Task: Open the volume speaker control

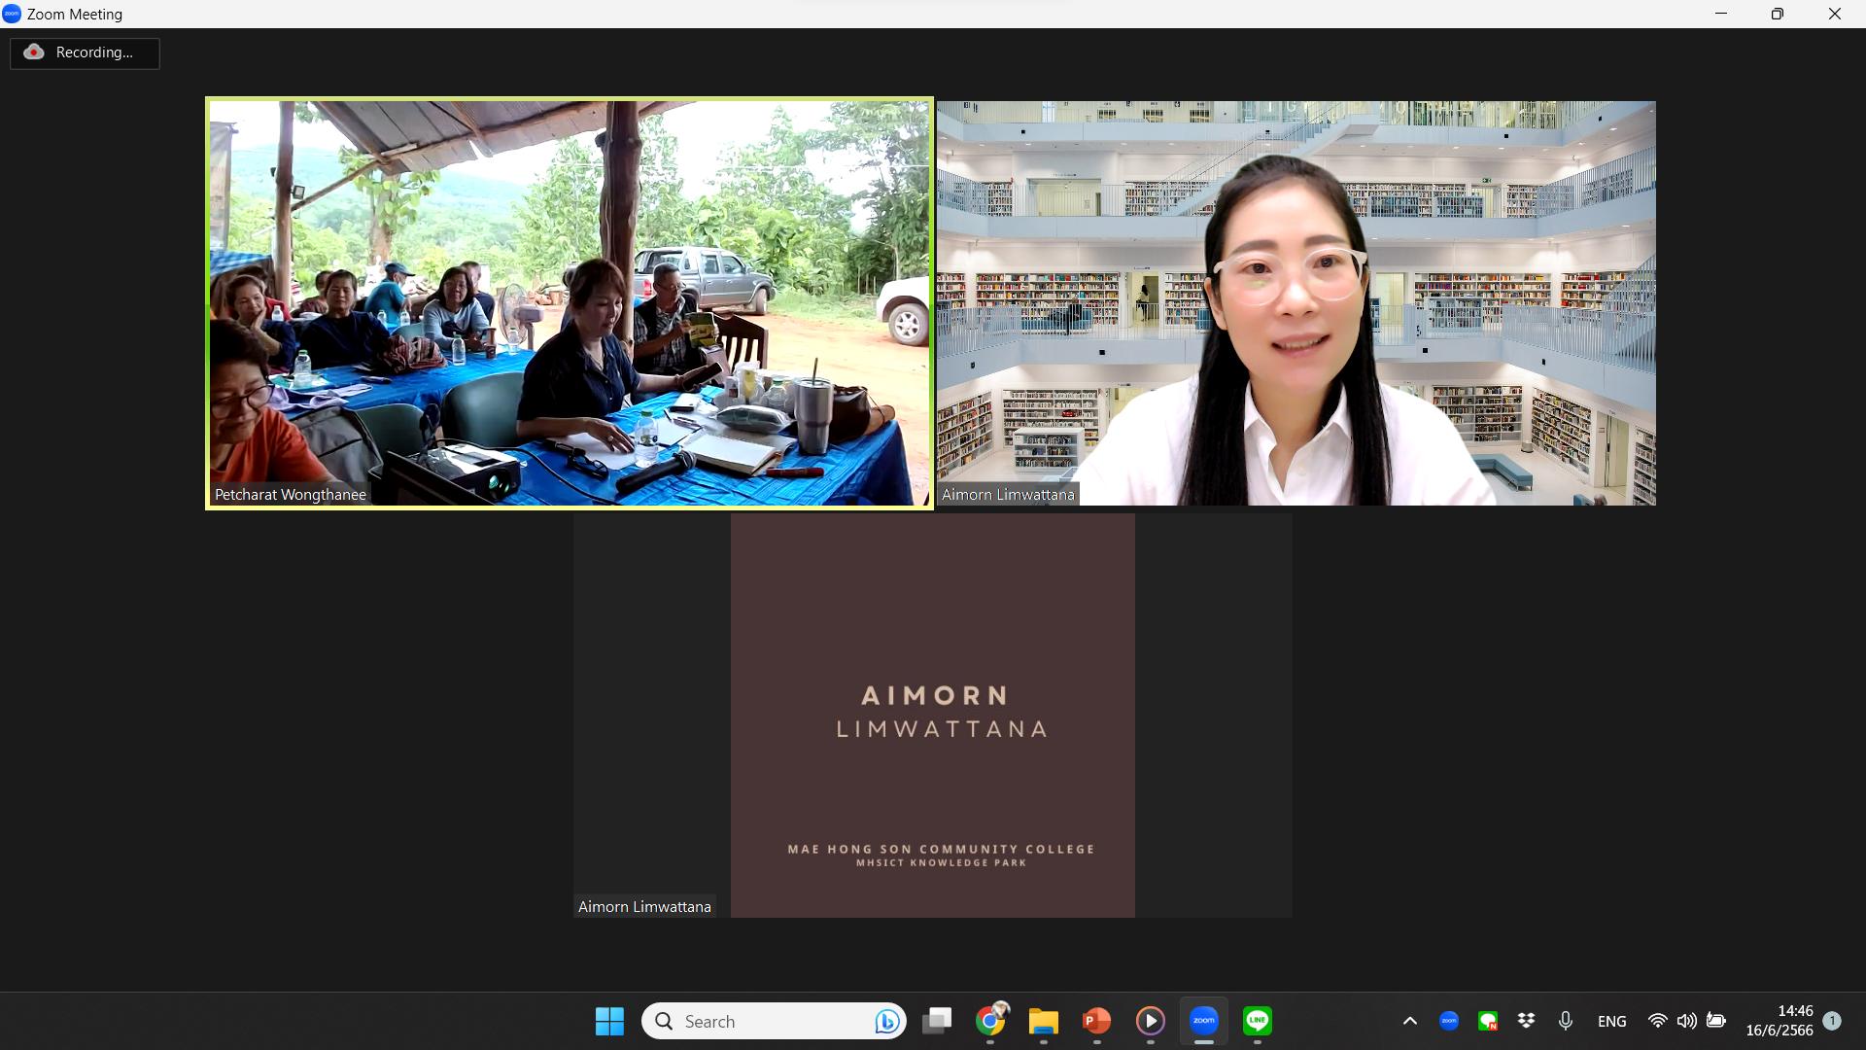Action: click(x=1686, y=1021)
